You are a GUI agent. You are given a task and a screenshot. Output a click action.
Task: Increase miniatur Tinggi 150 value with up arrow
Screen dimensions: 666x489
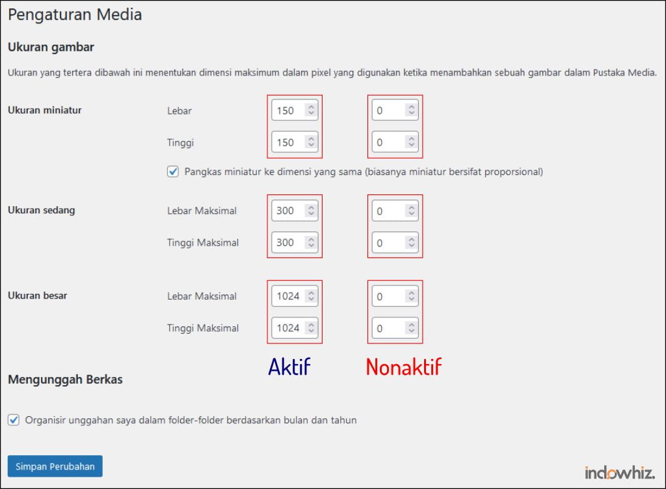(312, 139)
